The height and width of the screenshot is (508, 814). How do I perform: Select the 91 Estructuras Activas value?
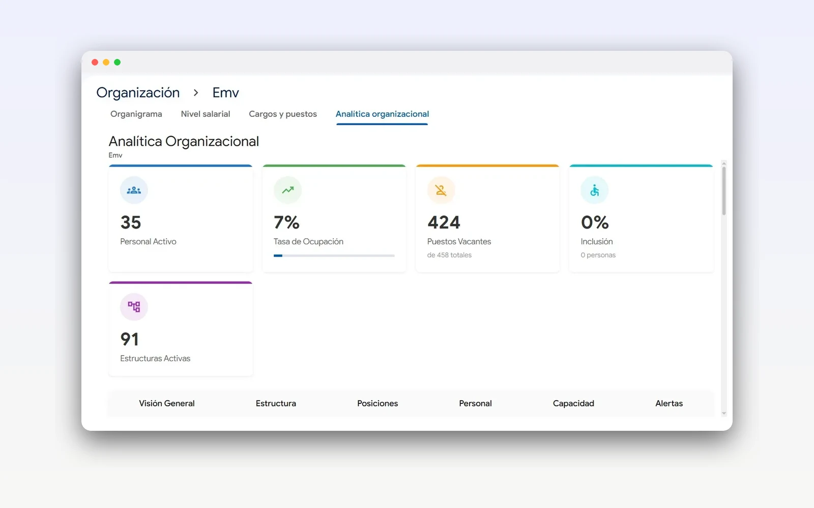click(129, 339)
